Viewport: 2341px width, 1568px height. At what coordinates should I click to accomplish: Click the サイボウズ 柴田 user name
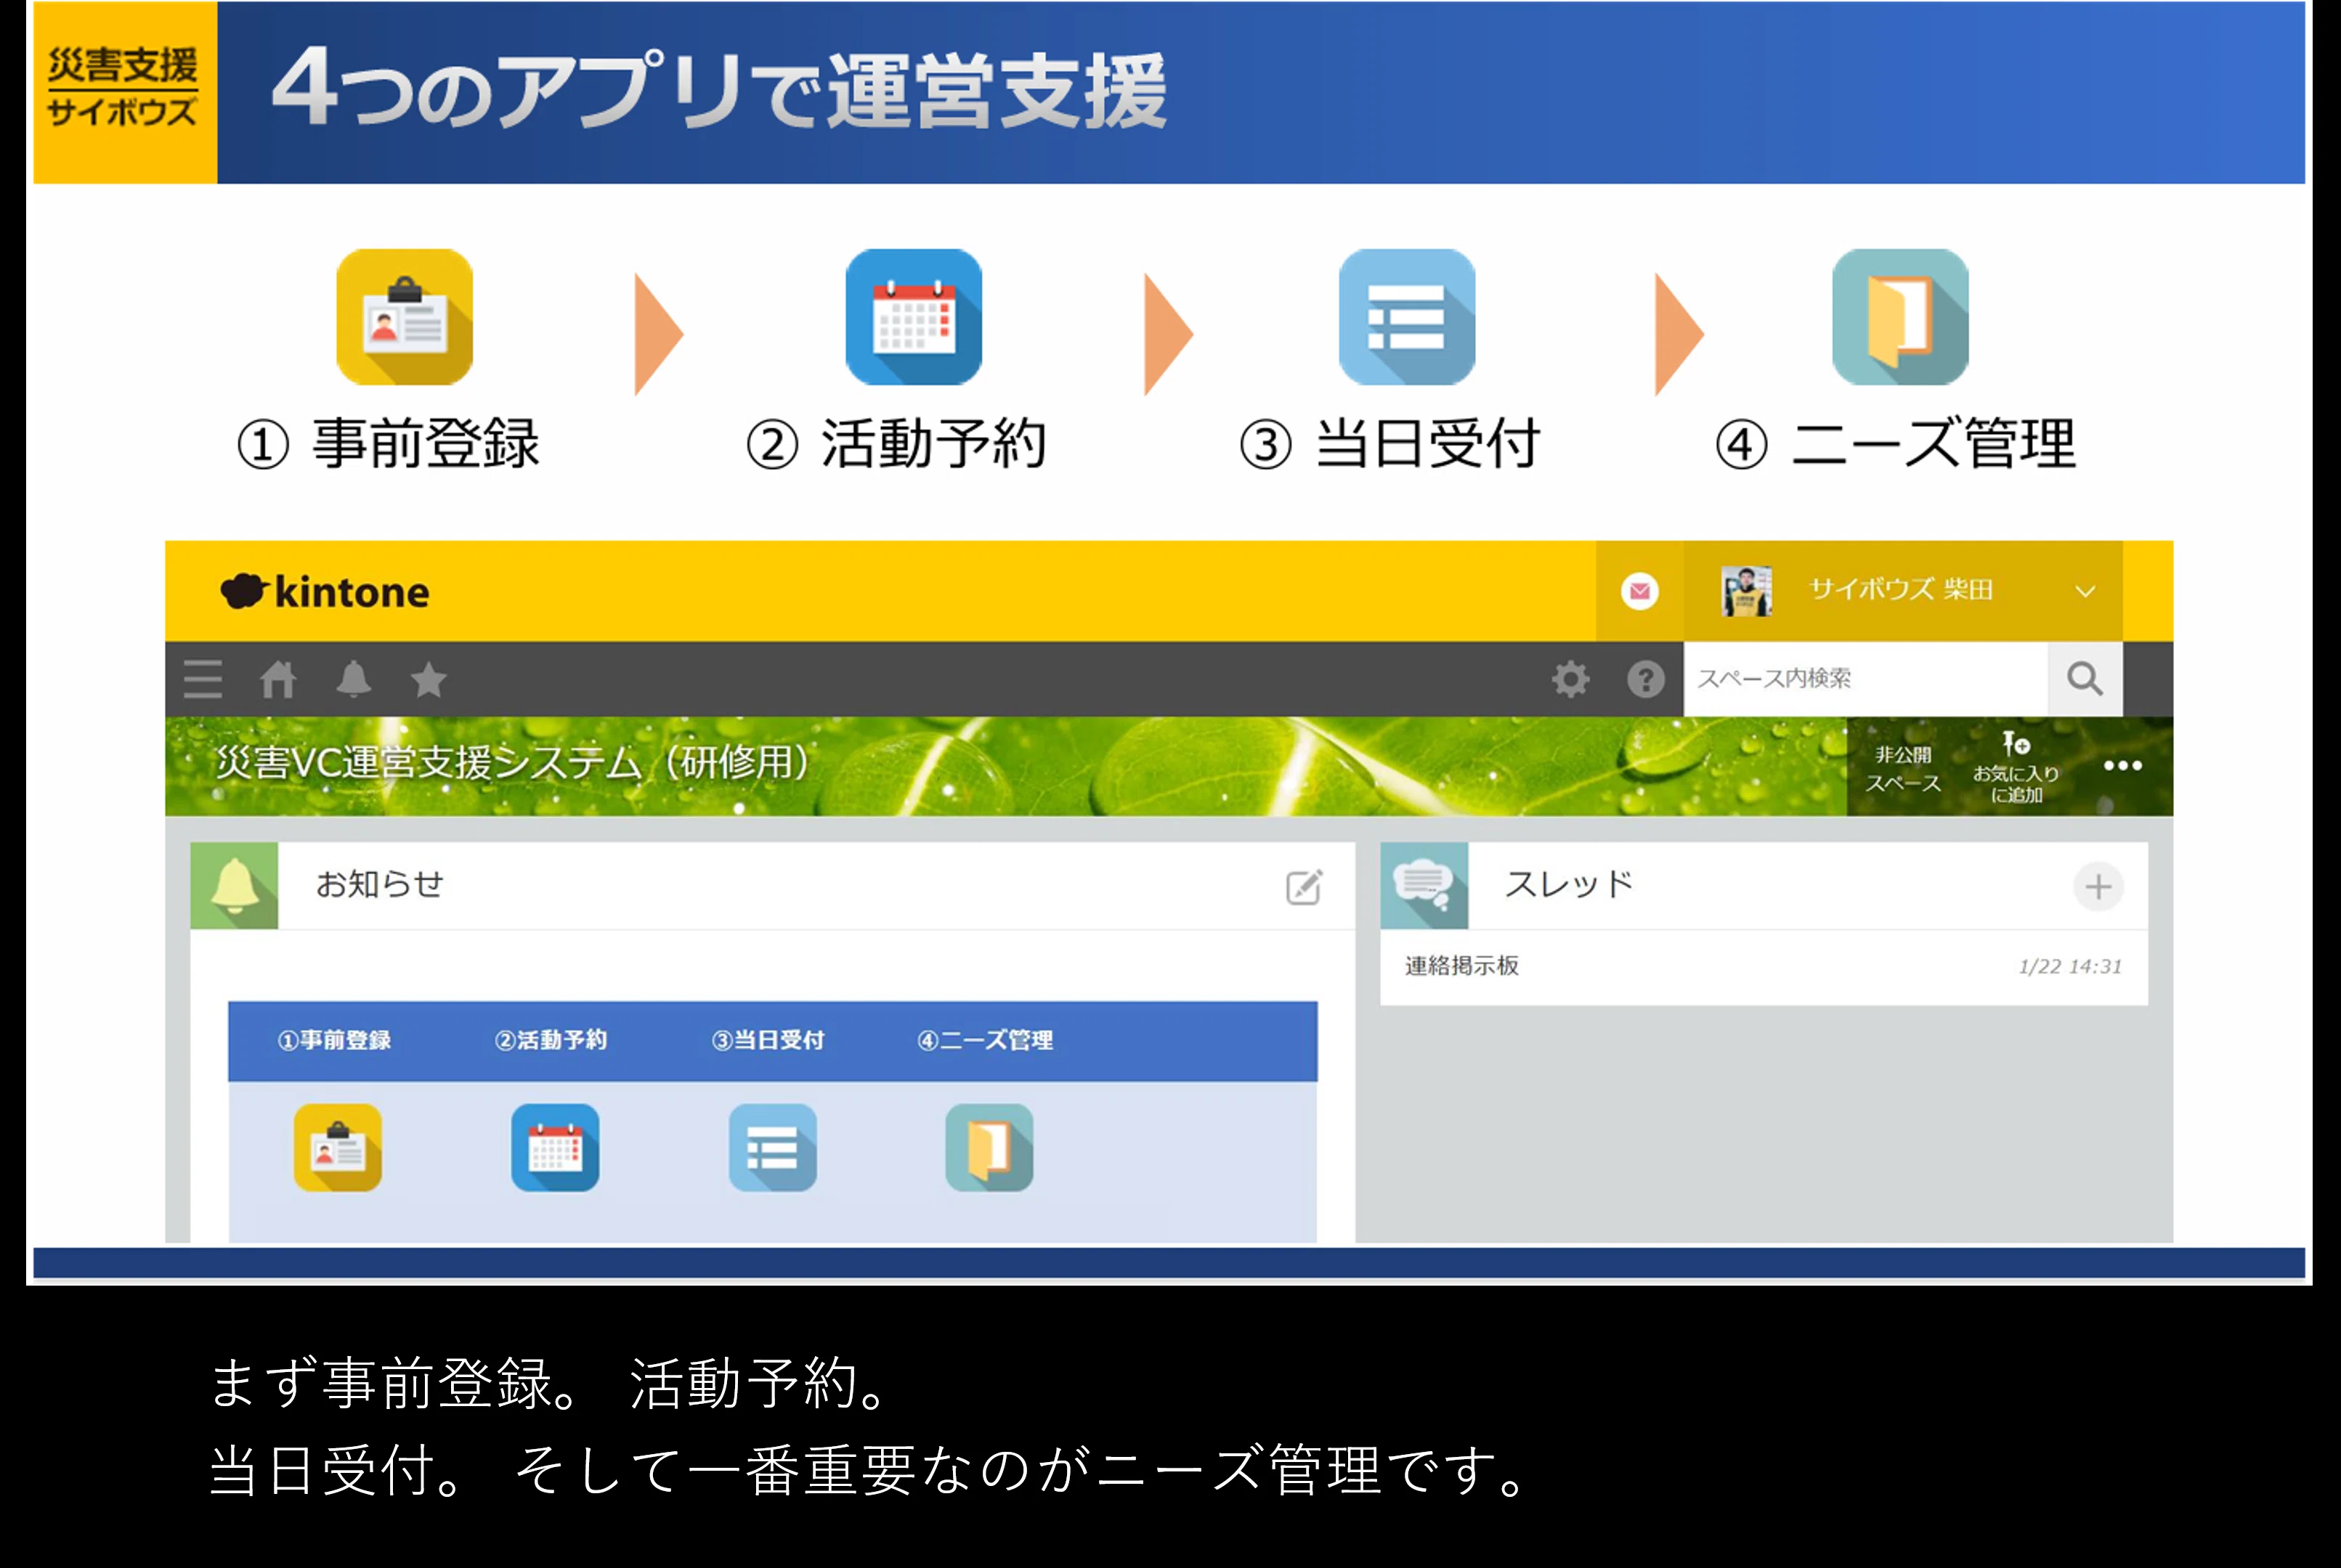(x=1901, y=590)
